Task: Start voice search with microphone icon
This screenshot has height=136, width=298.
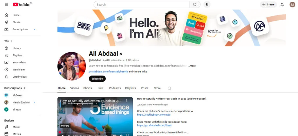Action: 207,5
